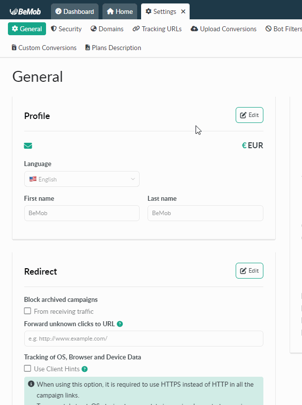The height and width of the screenshot is (405, 302).
Task: Switch to the Home tab
Action: click(120, 11)
